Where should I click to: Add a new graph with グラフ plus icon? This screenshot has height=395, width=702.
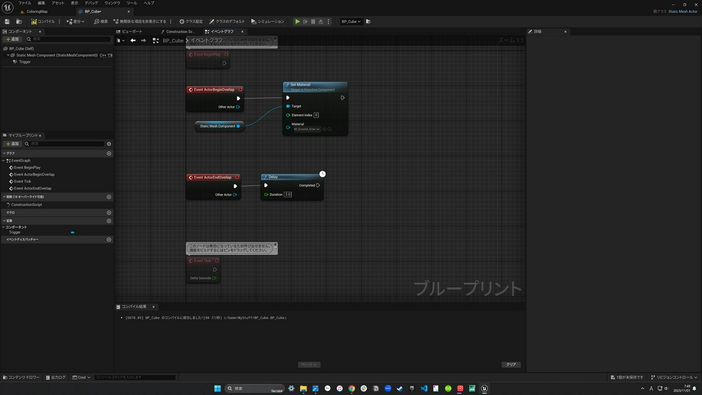coord(109,153)
